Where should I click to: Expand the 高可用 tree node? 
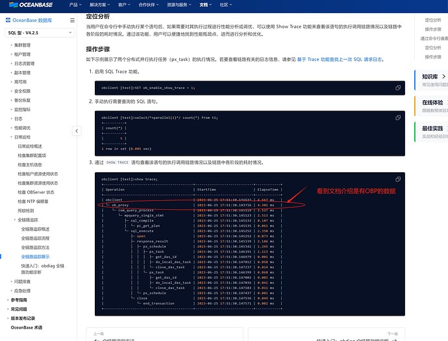12,82
